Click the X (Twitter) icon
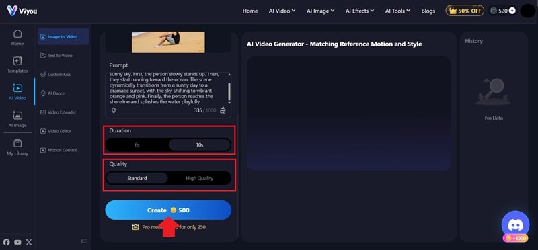Screen dimensions: 538x250 coord(29,242)
